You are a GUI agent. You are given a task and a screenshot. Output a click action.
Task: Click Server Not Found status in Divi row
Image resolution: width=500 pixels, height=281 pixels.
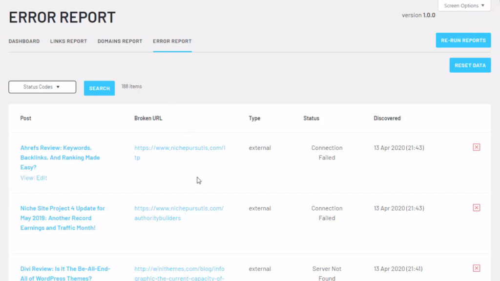click(x=327, y=273)
